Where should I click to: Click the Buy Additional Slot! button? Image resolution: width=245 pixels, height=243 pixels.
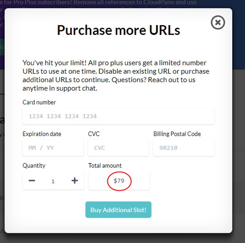(118, 210)
